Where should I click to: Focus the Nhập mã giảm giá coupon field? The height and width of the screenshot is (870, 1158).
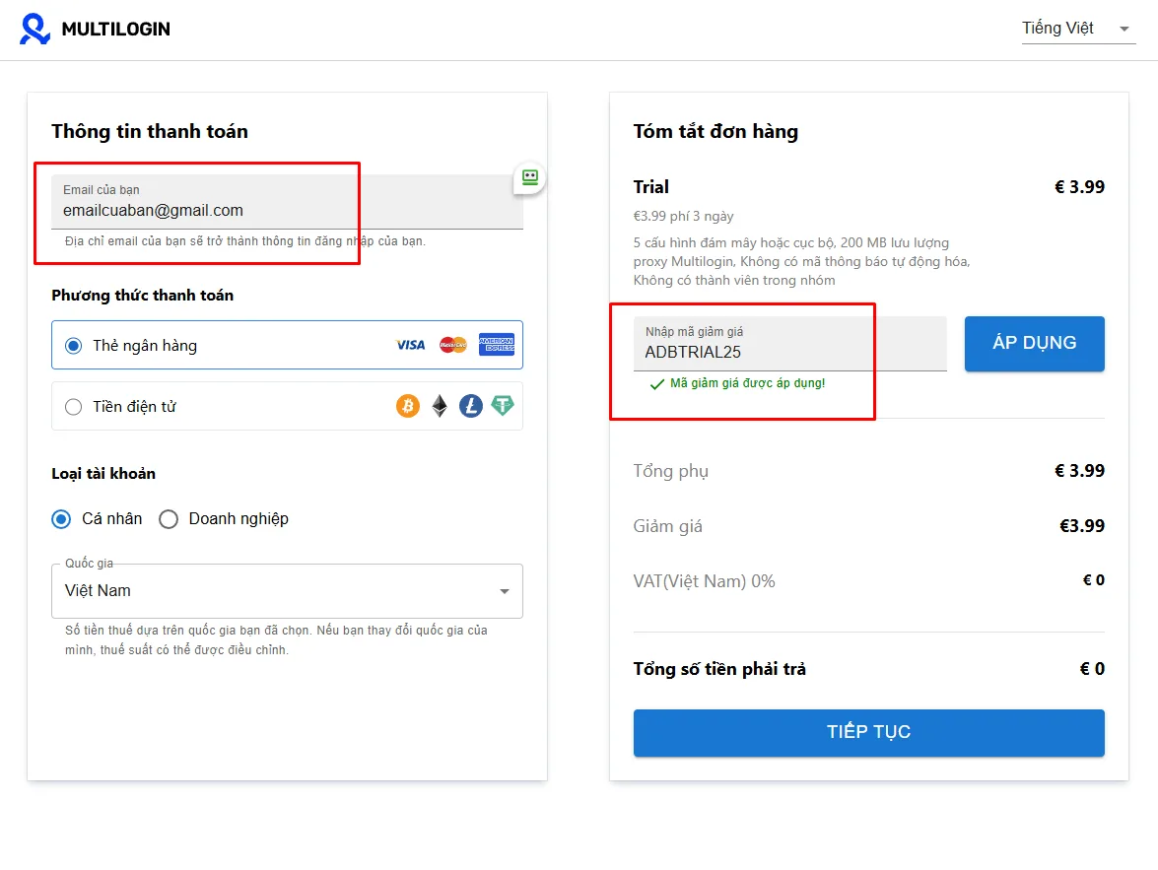789,344
